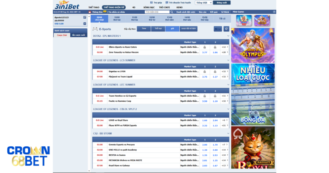Expand the account details arrow below balance

(84, 23)
